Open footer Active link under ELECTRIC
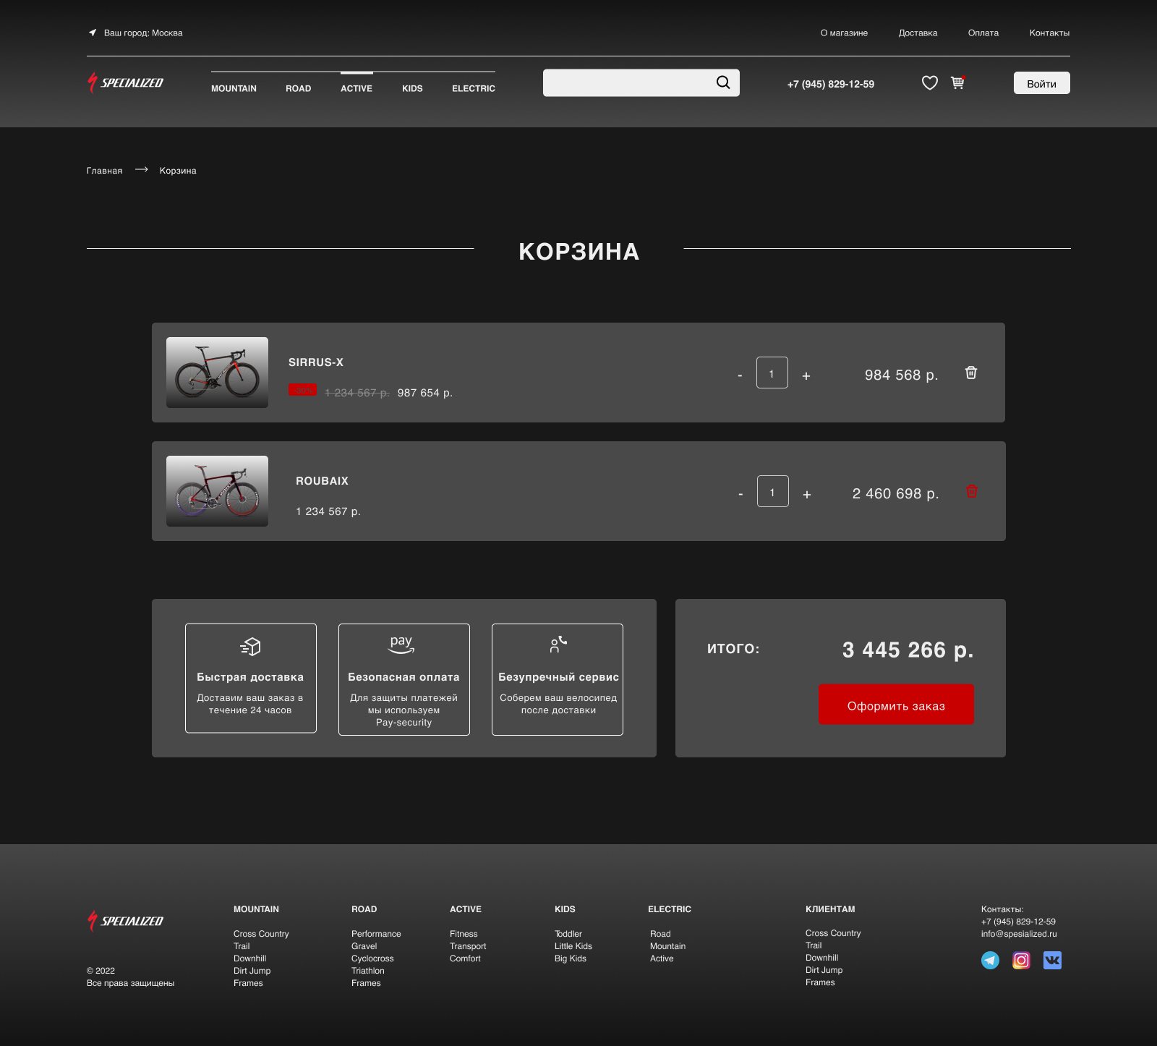1157x1046 pixels. tap(662, 958)
